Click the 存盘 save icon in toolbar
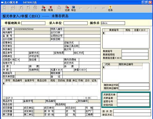This screenshot has height=119, width=153. tap(43, 8)
